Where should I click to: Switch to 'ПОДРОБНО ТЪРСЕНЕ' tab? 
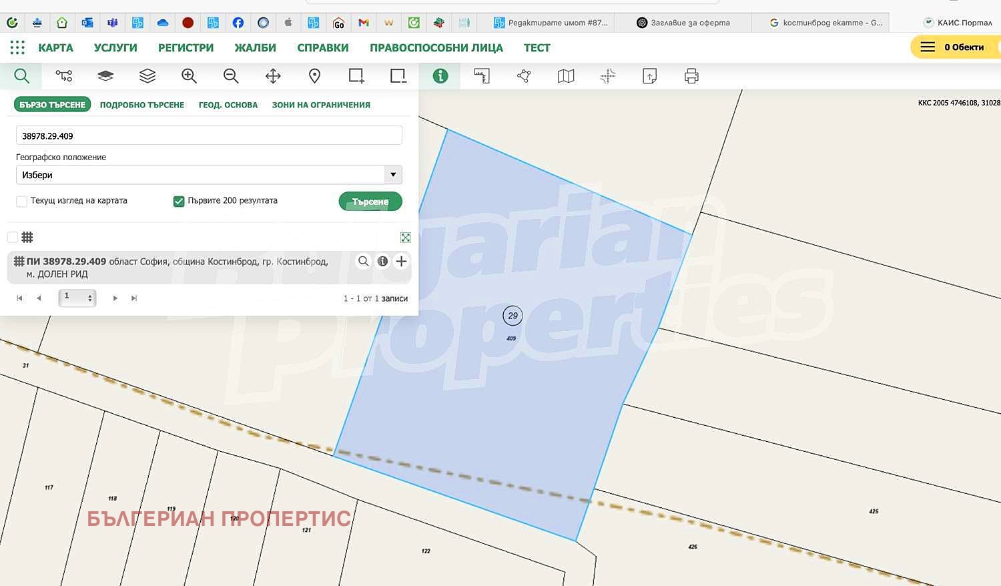pos(142,105)
